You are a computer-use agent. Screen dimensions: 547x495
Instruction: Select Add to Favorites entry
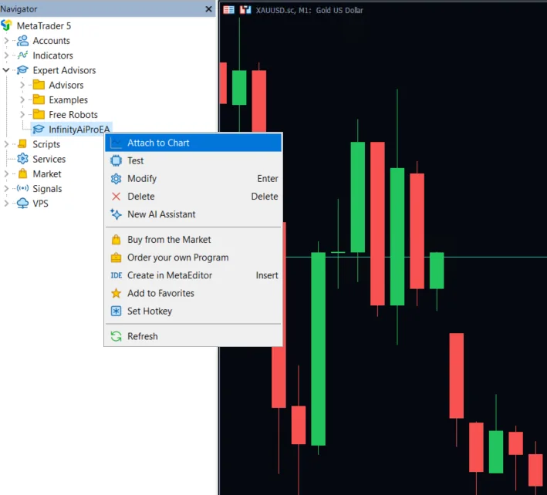point(193,293)
